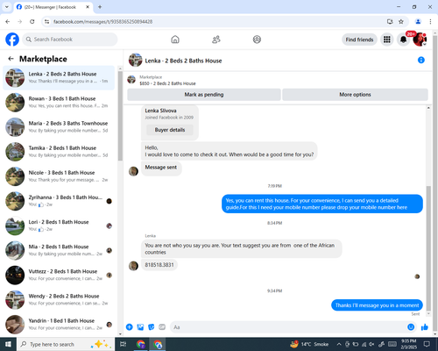Click the 'Thanks I'll message you in a moment' bubble

pos(377,305)
